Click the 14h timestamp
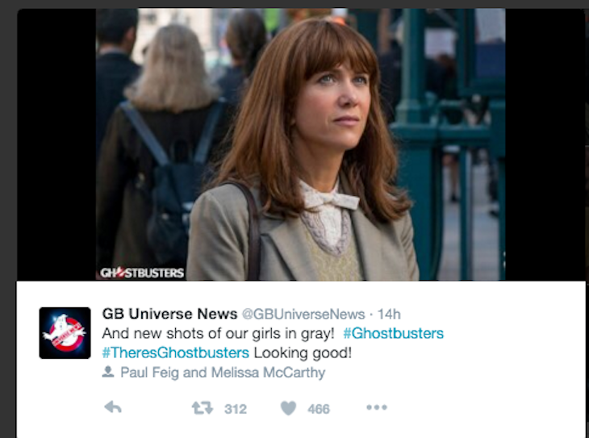Screen dimensions: 589x438 [389, 314]
